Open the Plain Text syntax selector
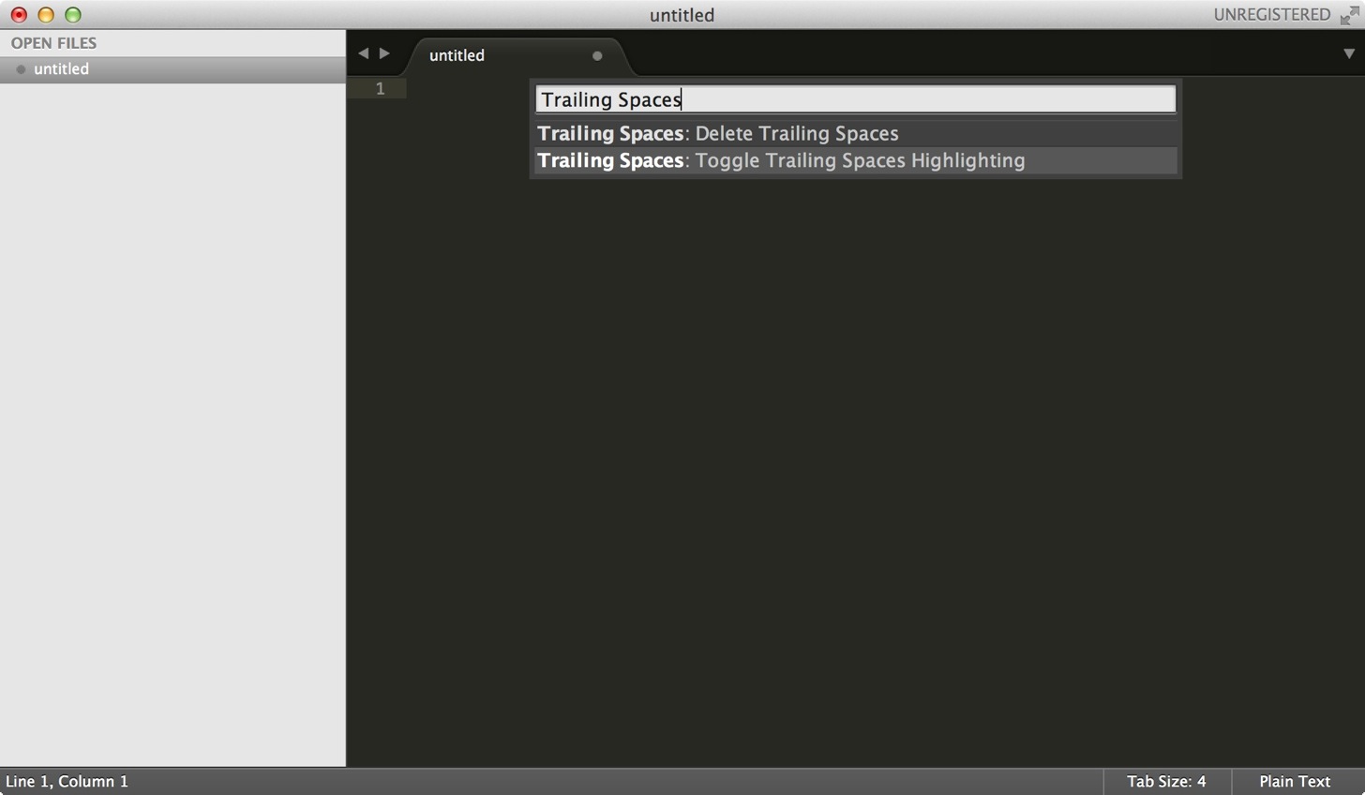This screenshot has height=795, width=1365. click(x=1295, y=781)
